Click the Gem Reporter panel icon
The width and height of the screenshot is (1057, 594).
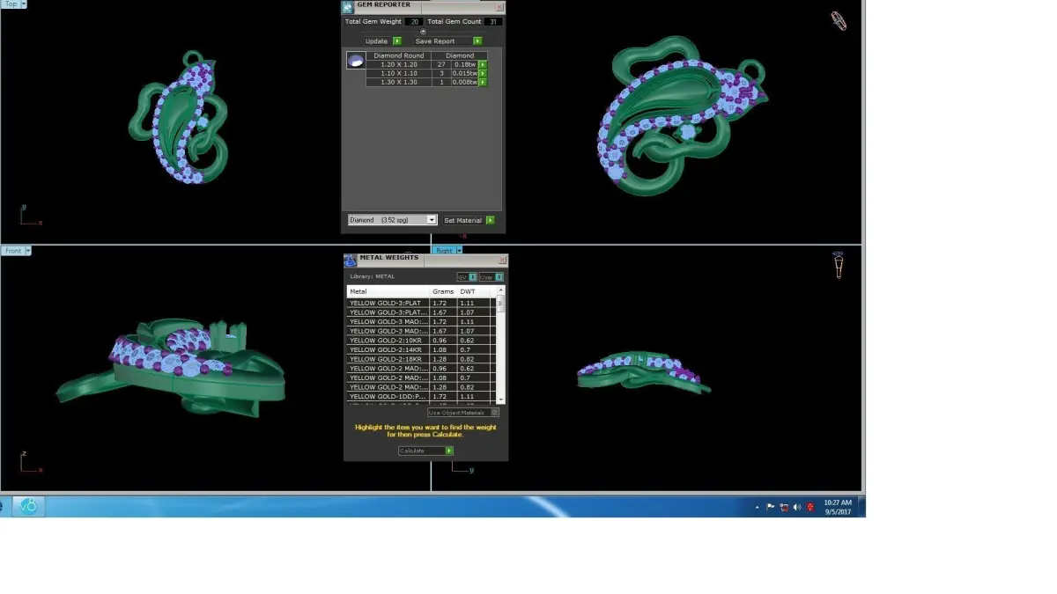pos(348,7)
